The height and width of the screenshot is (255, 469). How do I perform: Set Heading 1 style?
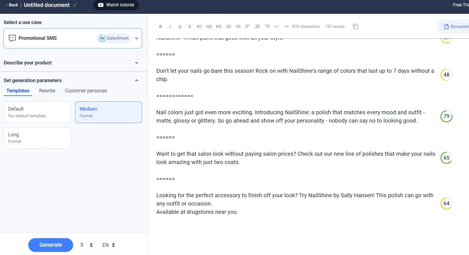click(x=199, y=27)
